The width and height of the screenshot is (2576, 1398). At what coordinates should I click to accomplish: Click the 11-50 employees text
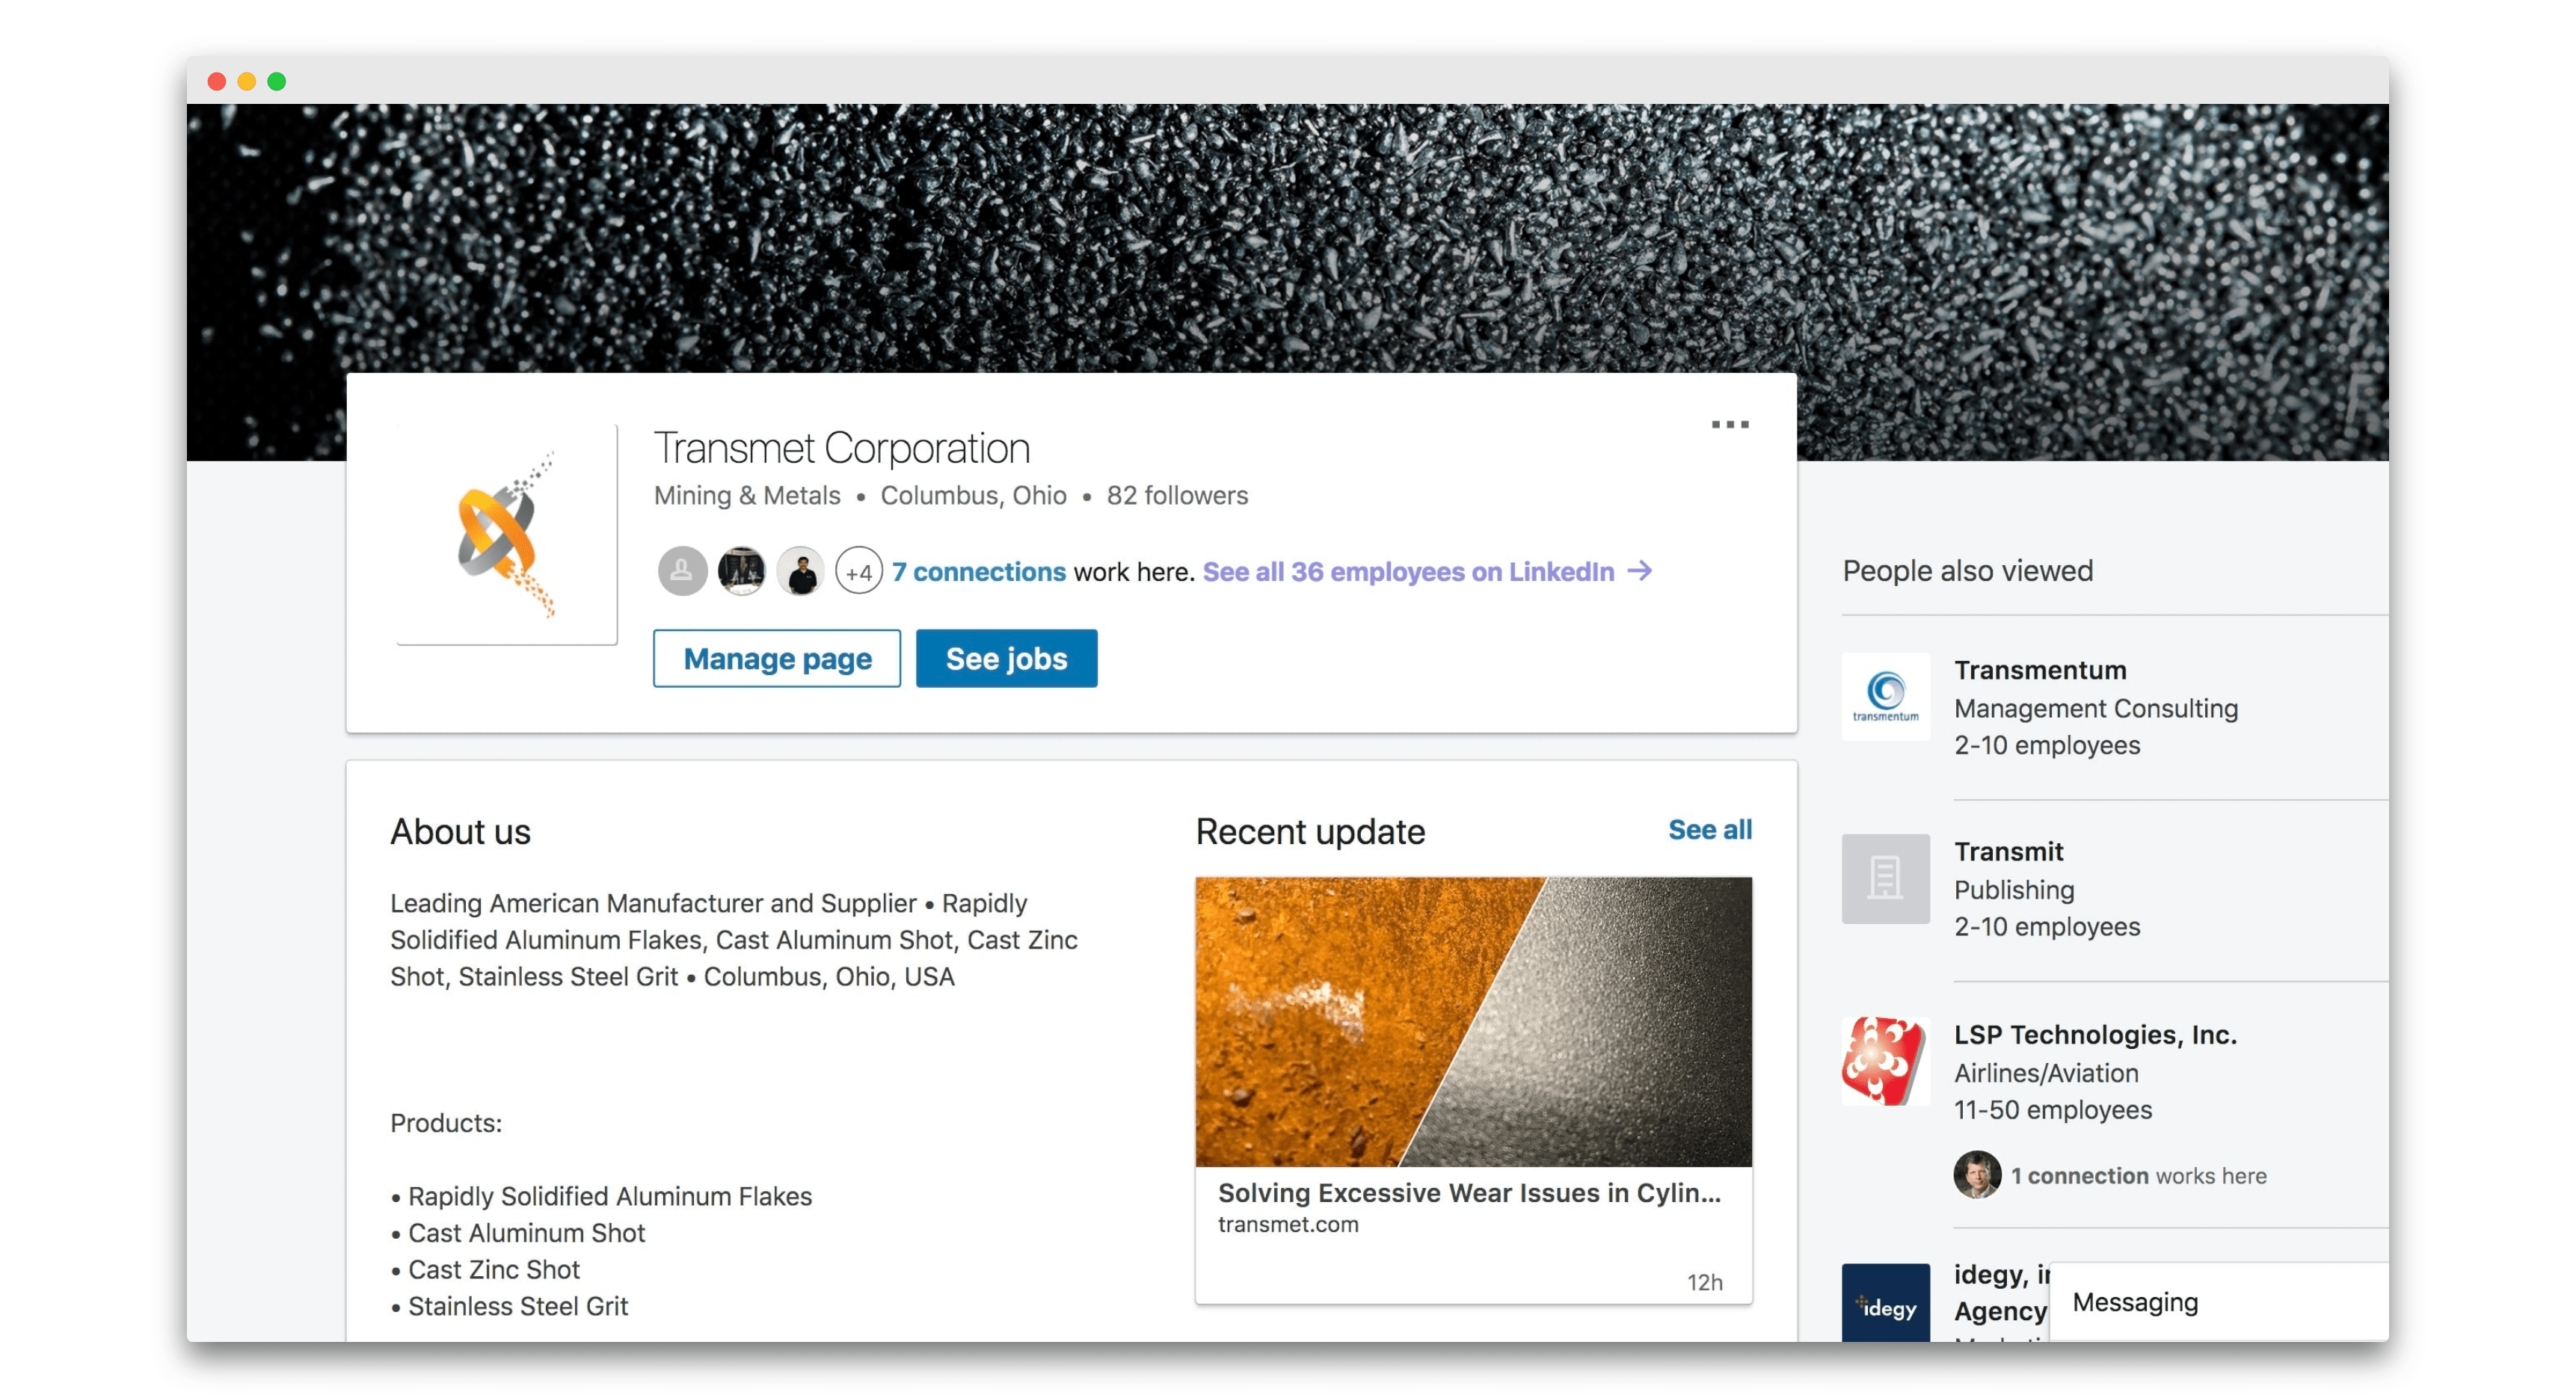(x=2053, y=1110)
